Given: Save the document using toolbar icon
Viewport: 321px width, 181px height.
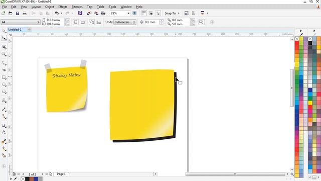Looking at the screenshot, I should click(x=18, y=14).
